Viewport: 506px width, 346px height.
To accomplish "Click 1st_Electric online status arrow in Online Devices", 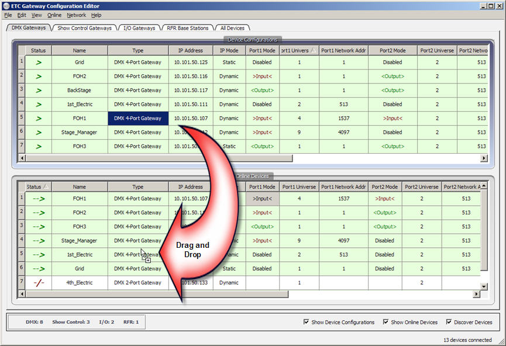I will pos(39,255).
